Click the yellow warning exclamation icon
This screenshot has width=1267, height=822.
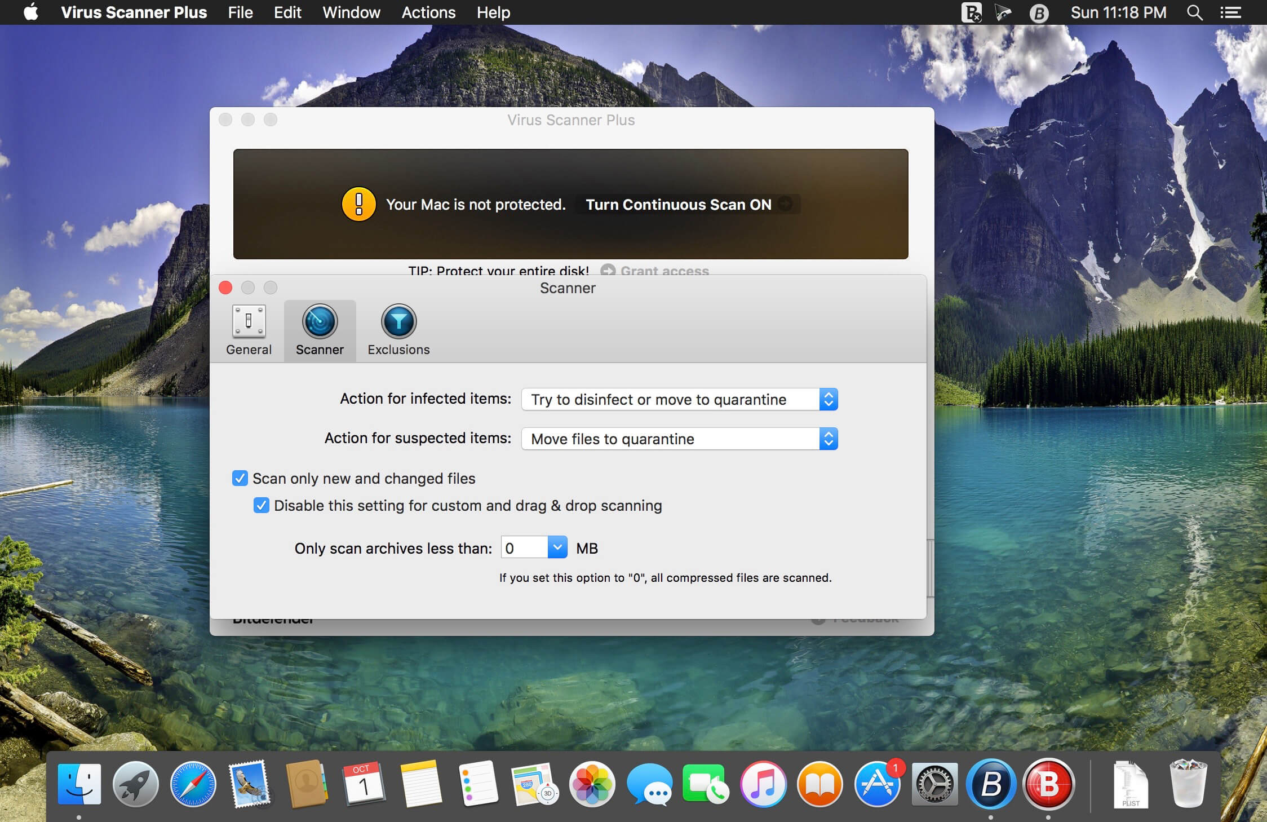coord(358,204)
